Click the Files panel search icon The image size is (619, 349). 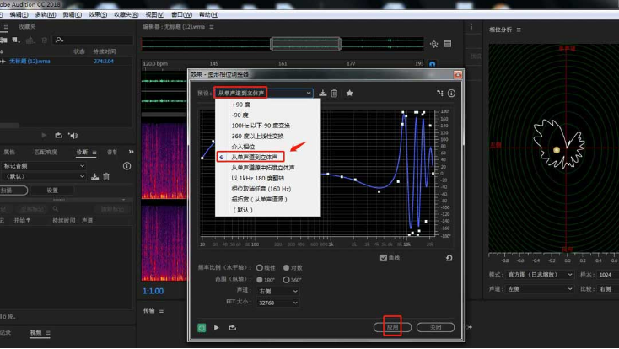tap(59, 40)
